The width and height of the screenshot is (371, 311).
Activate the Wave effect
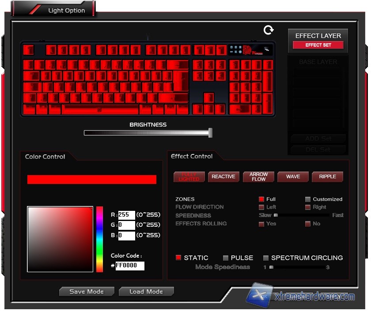pyautogui.click(x=293, y=177)
